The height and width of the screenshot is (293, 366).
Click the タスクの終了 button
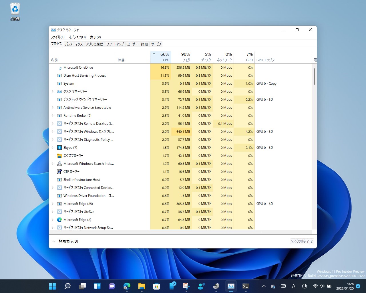point(301,241)
